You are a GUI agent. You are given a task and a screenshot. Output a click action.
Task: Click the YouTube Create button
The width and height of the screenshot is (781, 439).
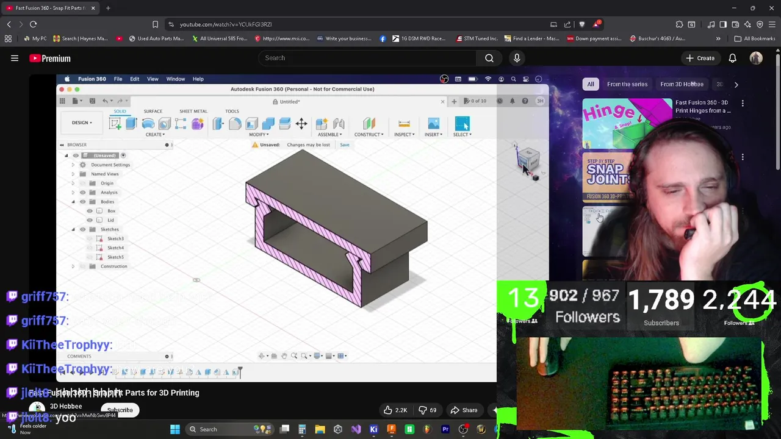click(699, 58)
